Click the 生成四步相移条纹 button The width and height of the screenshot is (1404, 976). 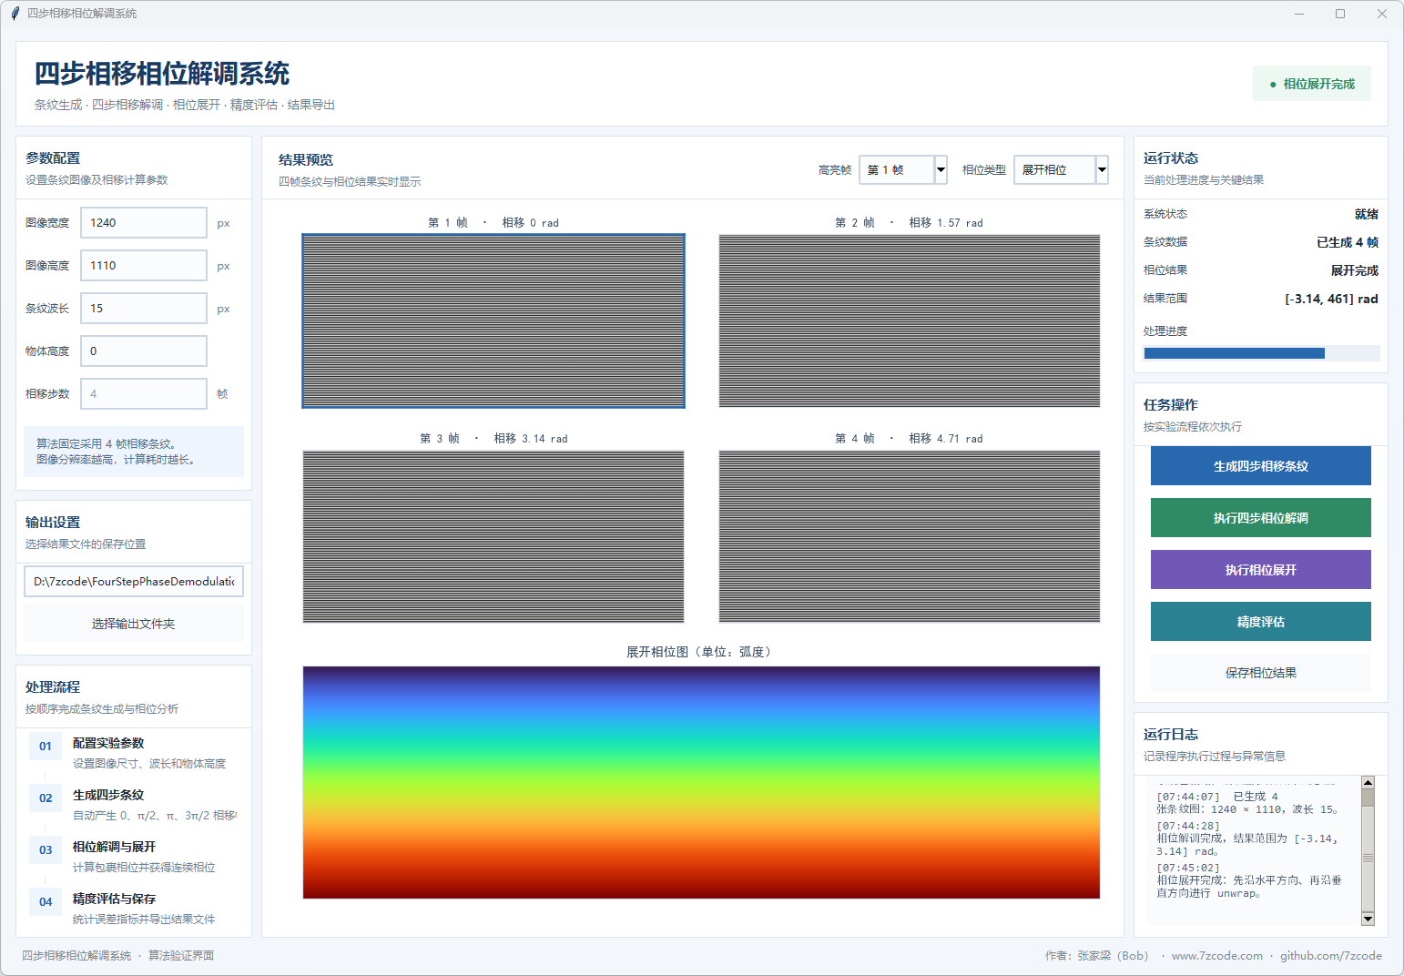pos(1260,466)
